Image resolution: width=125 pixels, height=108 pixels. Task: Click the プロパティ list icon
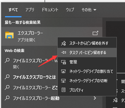click(64, 90)
